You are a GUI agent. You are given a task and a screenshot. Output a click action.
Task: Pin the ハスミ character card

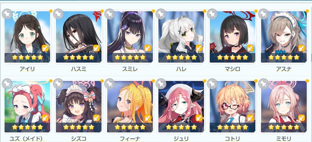pyautogui.click(x=58, y=14)
